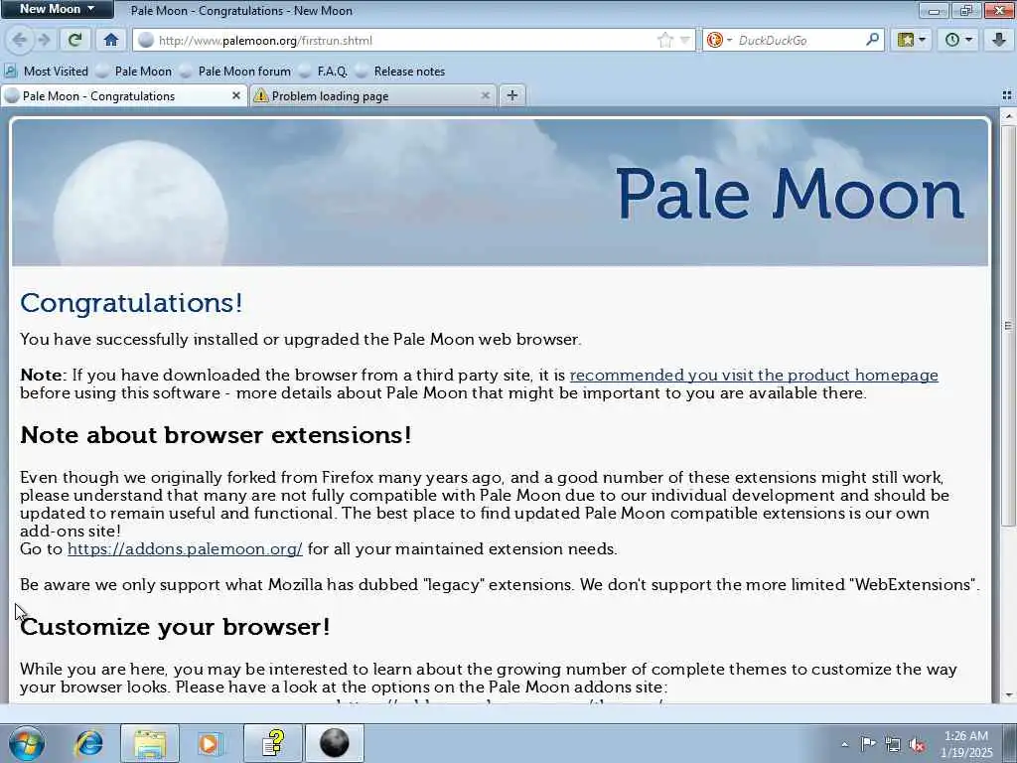The image size is (1017, 763).
Task: Click the page's vertical scrollbar thumb
Action: coord(1008,325)
